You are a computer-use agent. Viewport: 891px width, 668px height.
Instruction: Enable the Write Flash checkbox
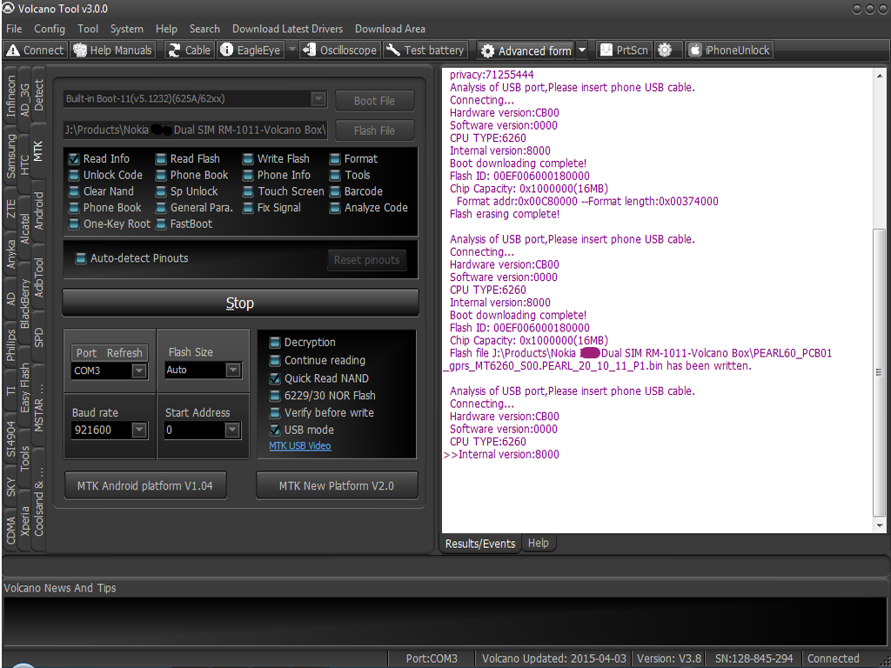(248, 159)
